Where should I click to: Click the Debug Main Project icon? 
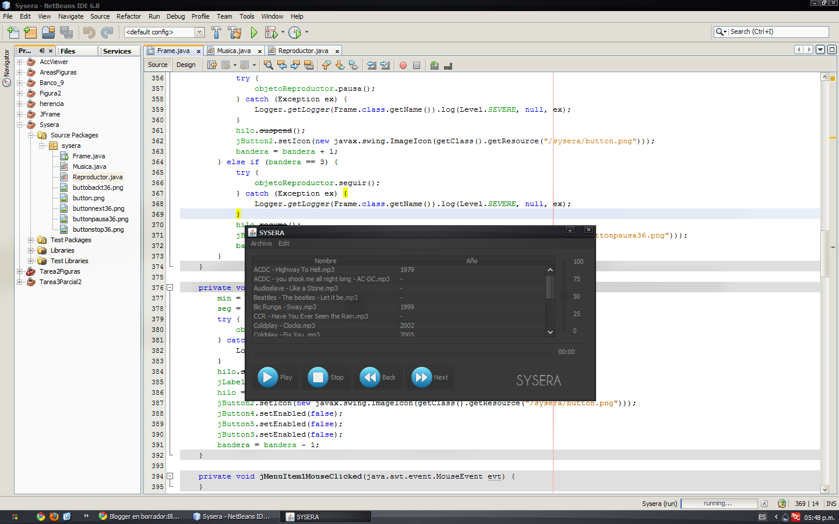pos(271,33)
